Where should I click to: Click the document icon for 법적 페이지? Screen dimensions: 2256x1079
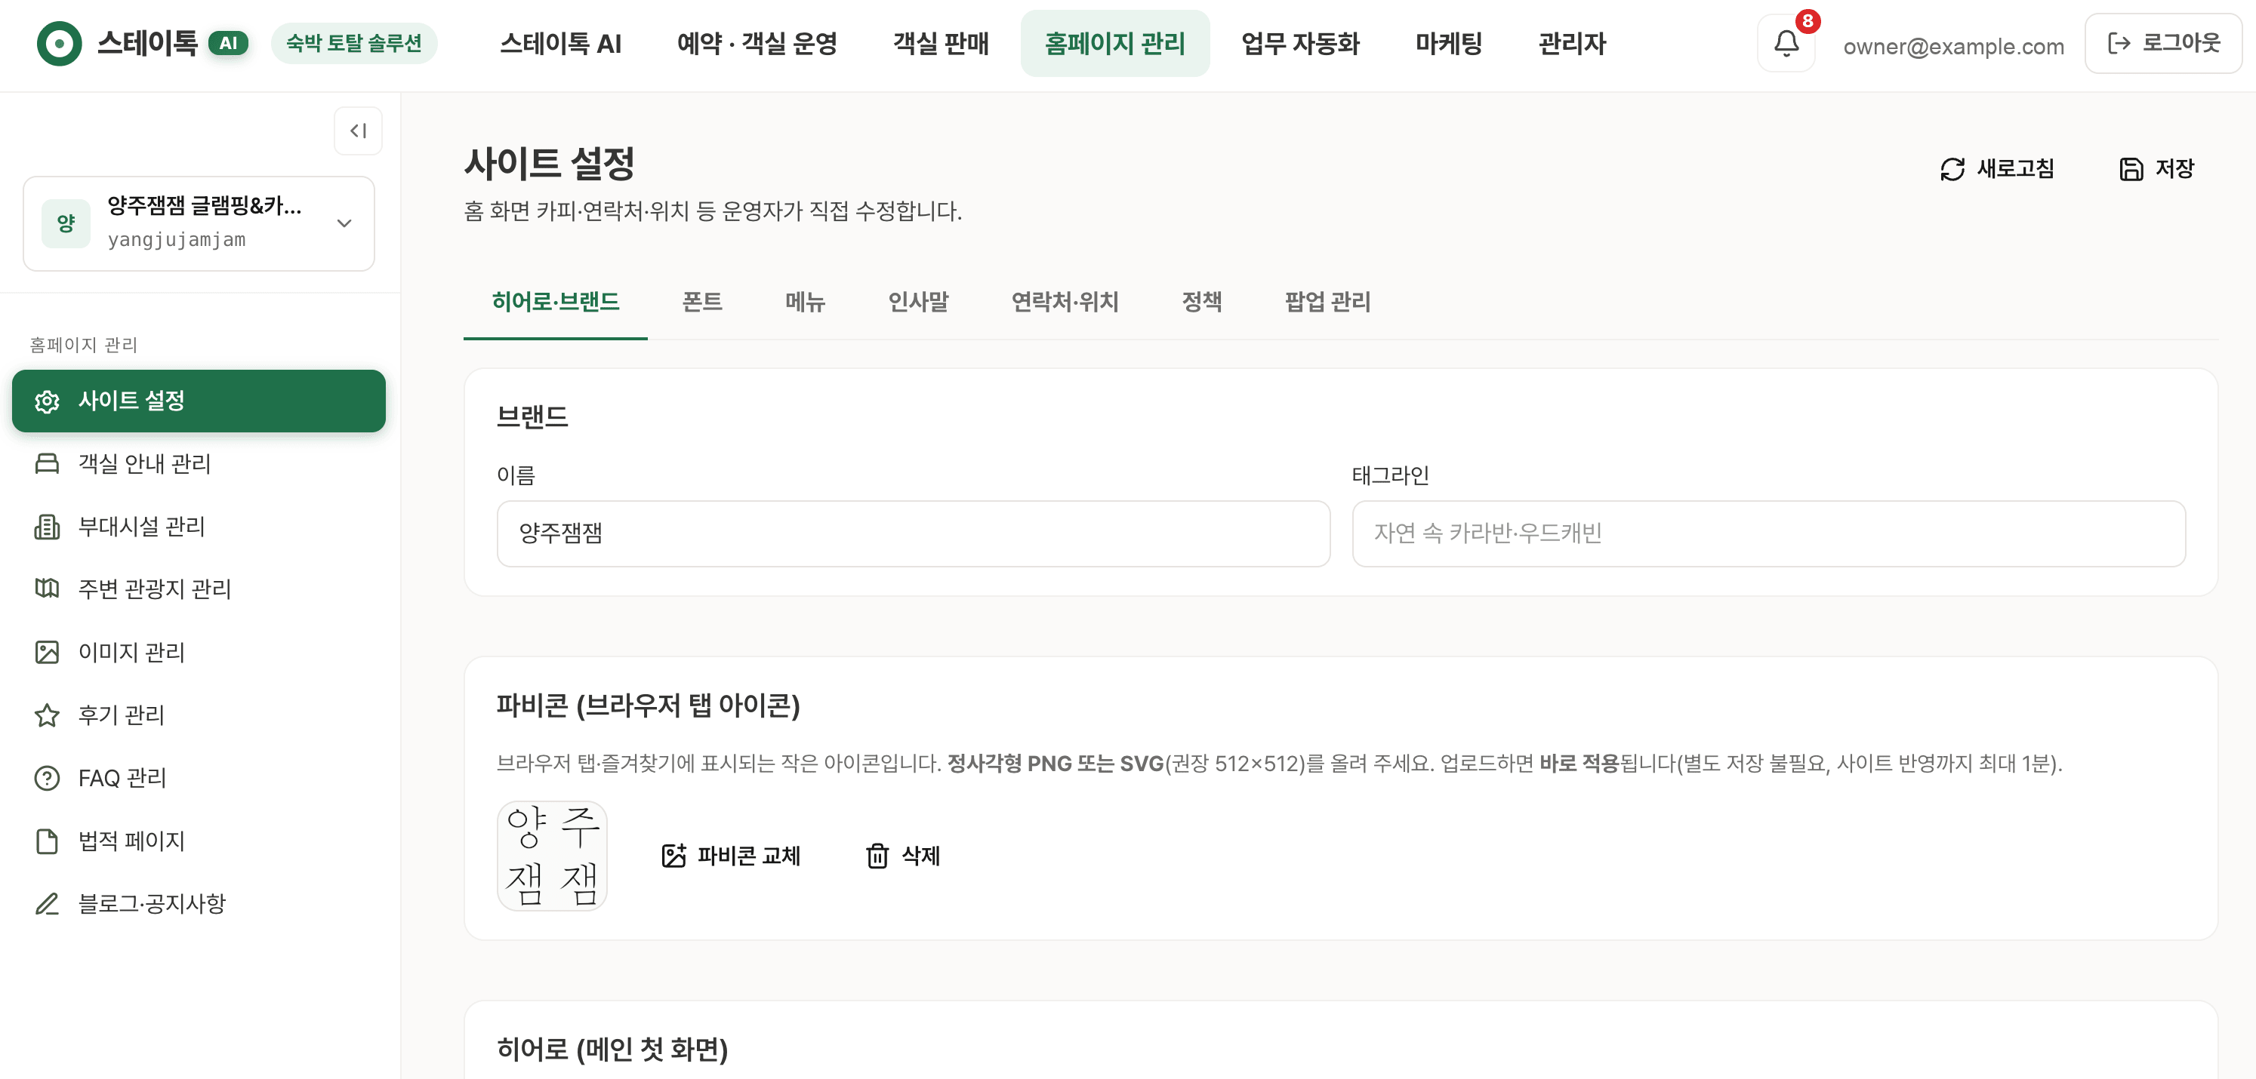(x=46, y=841)
